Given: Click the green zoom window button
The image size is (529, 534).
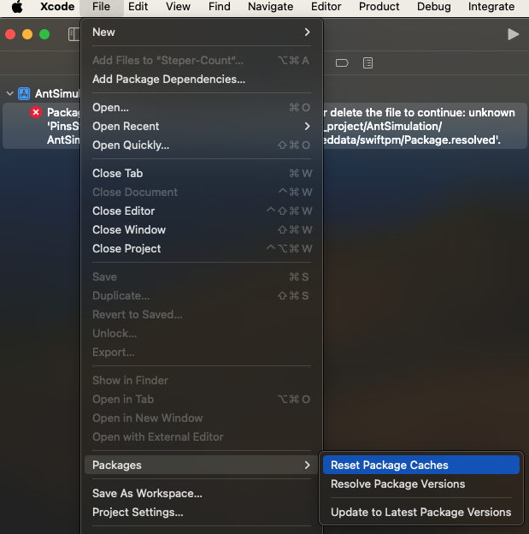Looking at the screenshot, I should pos(44,34).
